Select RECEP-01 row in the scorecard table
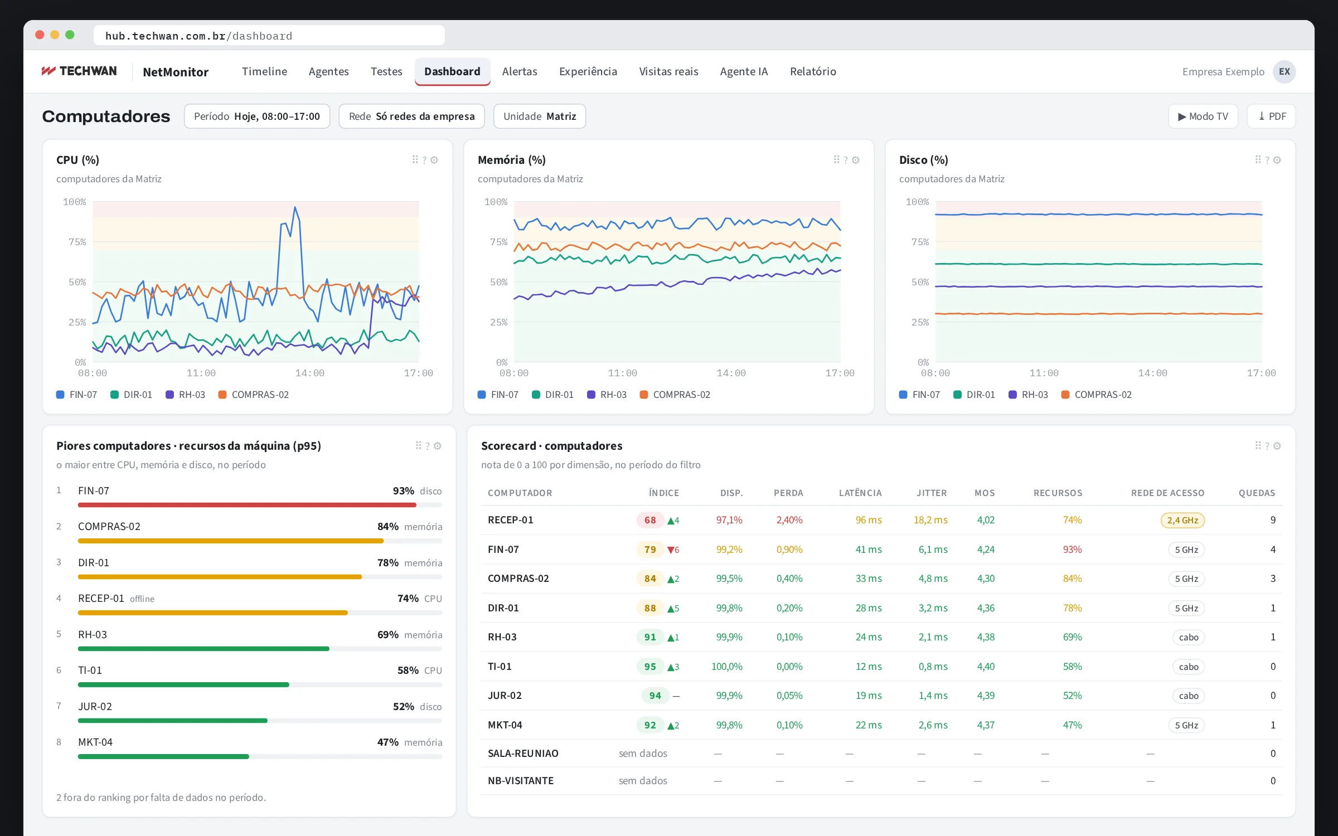The width and height of the screenshot is (1338, 836). 881,520
